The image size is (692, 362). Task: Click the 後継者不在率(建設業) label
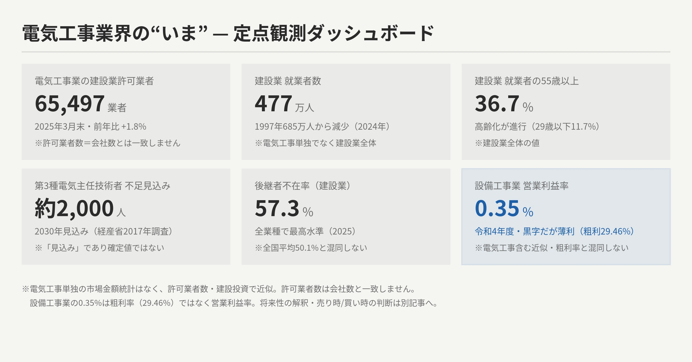click(303, 186)
